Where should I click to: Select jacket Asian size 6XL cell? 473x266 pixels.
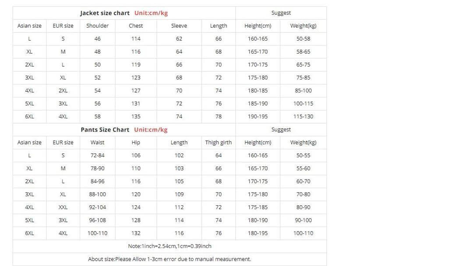(x=30, y=117)
